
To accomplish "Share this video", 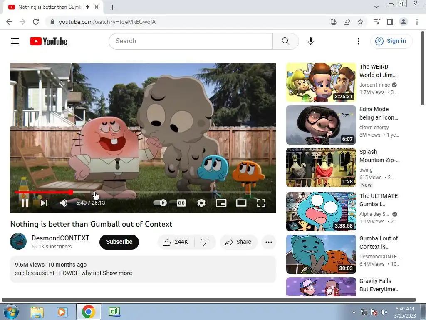I will (238, 242).
